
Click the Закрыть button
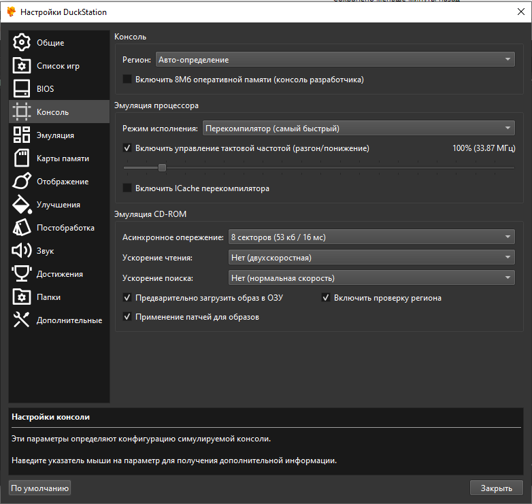coord(497,488)
